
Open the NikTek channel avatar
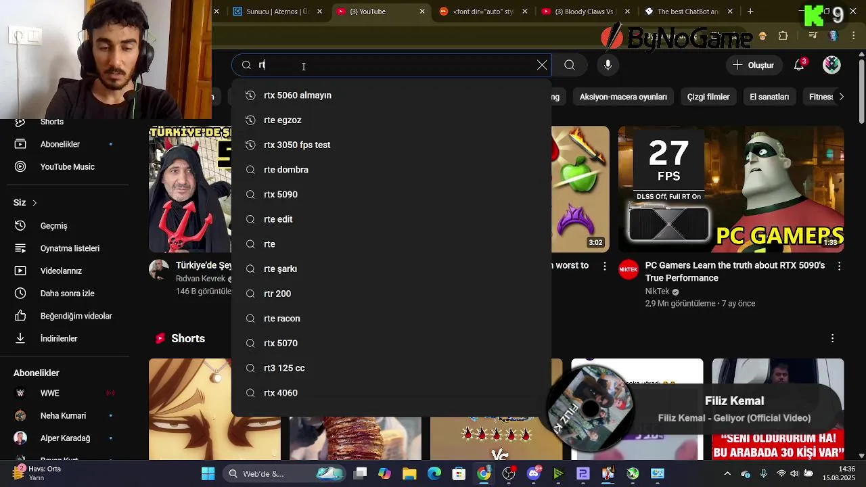coord(629,269)
